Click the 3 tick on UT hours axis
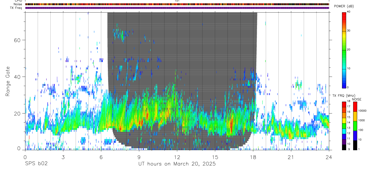This screenshot has height=170, width=370. [x=63, y=157]
